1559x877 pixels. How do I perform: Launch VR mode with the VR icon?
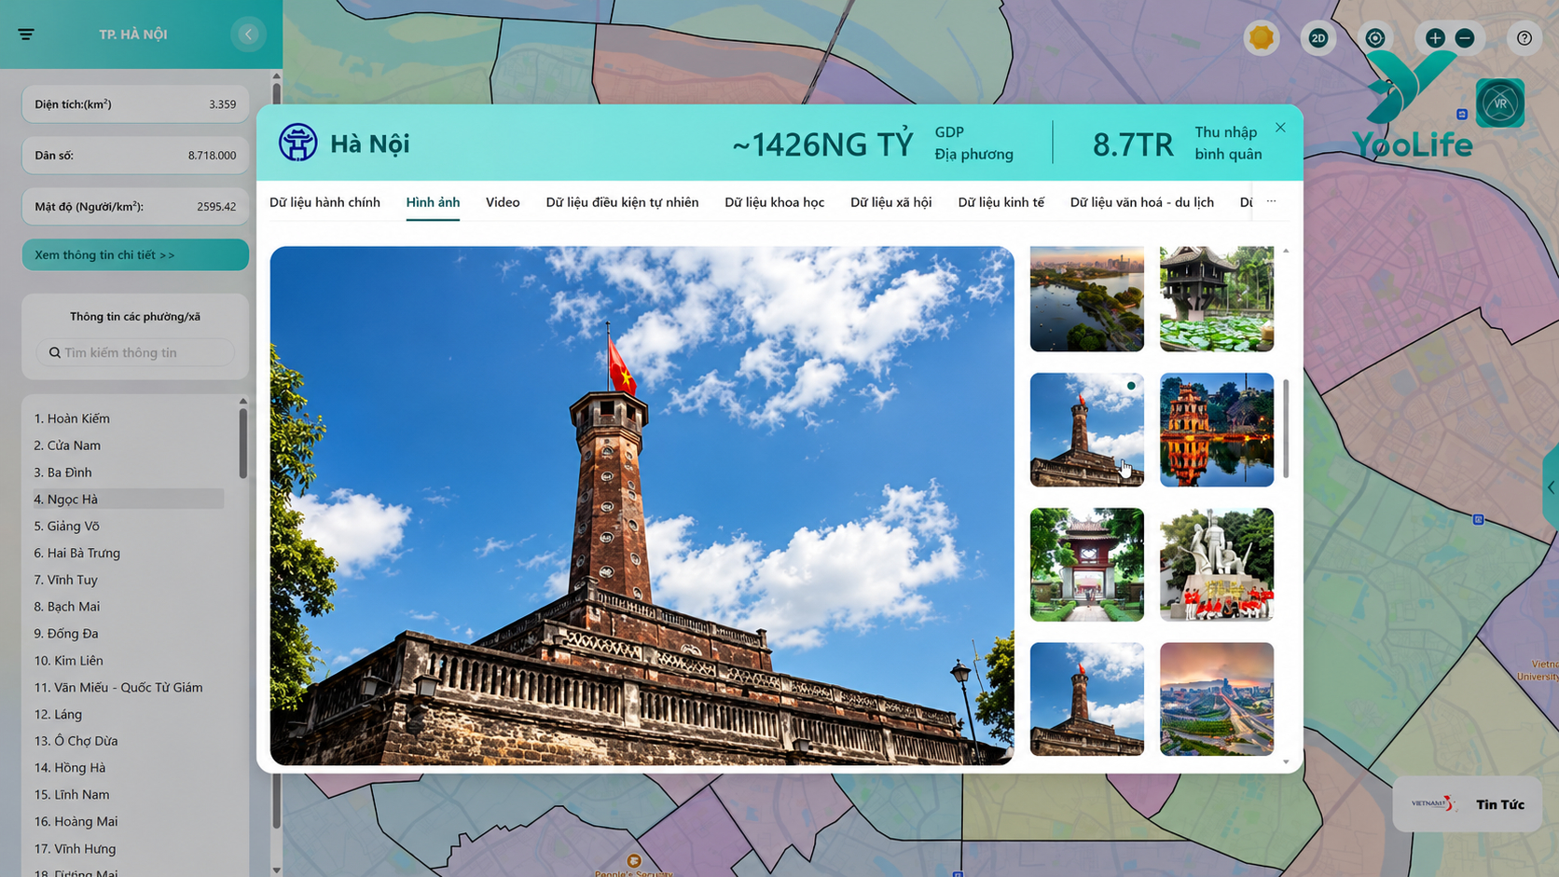click(x=1500, y=103)
